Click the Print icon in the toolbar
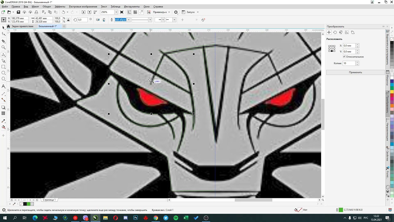The width and height of the screenshot is (394, 222). click(36, 12)
